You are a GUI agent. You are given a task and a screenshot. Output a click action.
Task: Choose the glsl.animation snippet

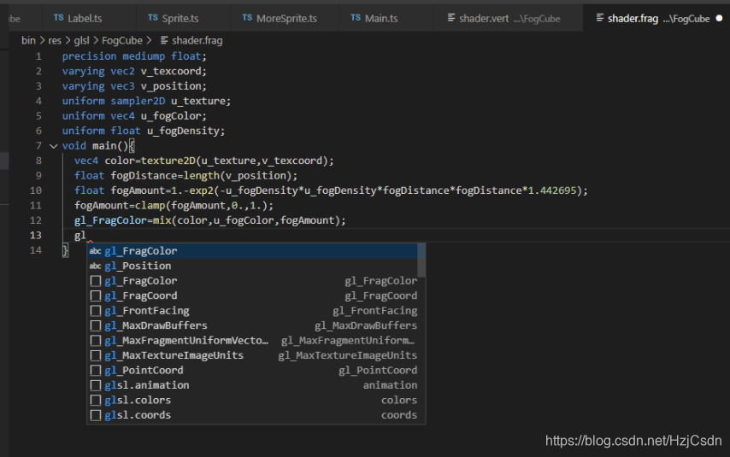coord(252,385)
